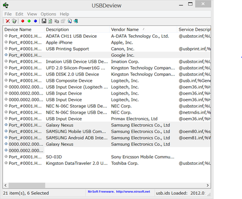Click the Imation Corp. vendor cell
242x199 pixels.
point(125,62)
